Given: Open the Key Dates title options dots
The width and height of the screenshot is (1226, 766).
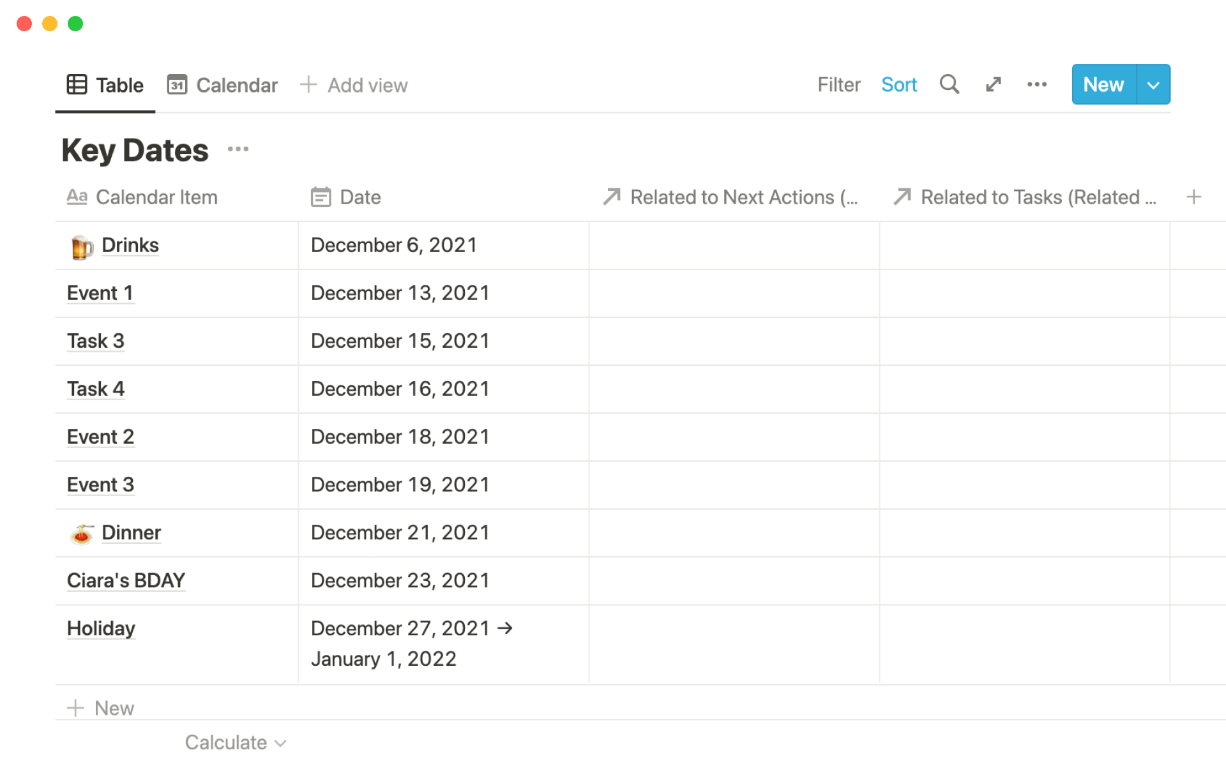Looking at the screenshot, I should [238, 149].
